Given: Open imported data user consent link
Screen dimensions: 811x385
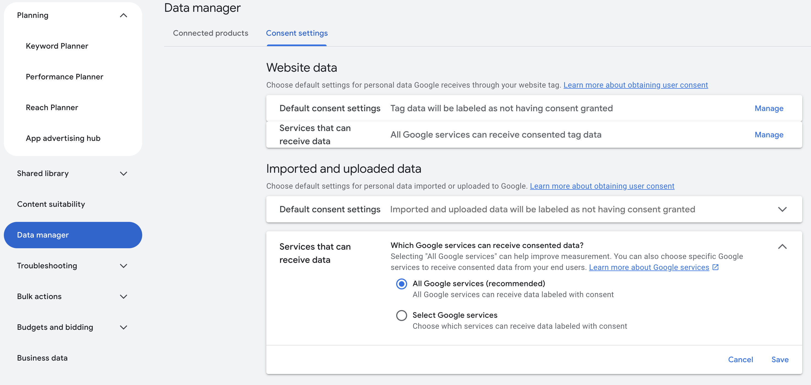Looking at the screenshot, I should (x=602, y=186).
